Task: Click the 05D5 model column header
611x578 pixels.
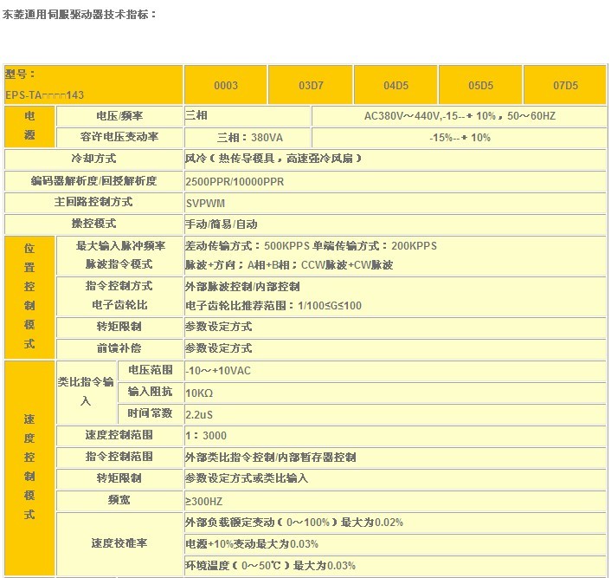Action: [480, 85]
